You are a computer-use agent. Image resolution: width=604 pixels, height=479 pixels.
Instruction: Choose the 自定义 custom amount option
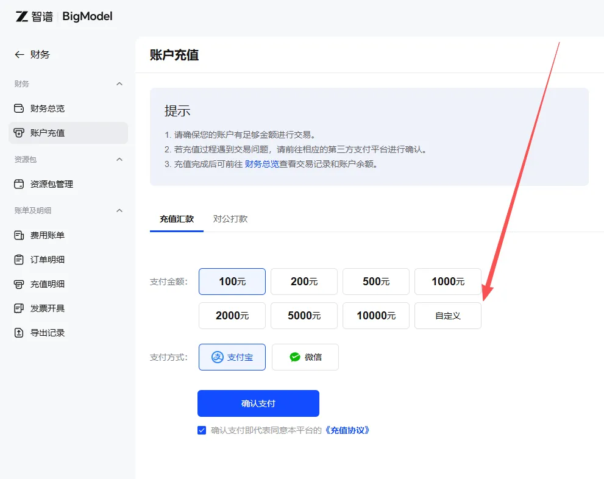click(x=448, y=316)
